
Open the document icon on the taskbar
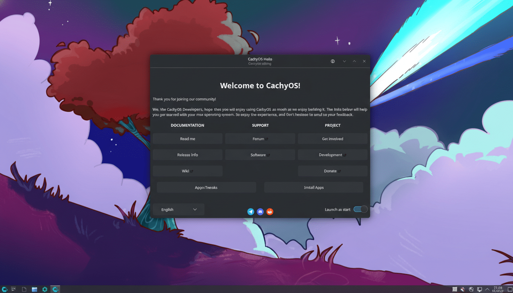click(x=23, y=289)
